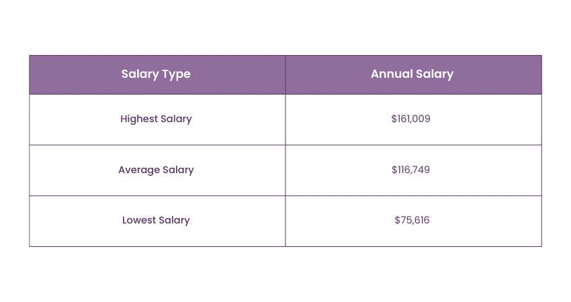The image size is (571, 302).
Task: Click the word Lowest in last row
Action: (x=139, y=220)
